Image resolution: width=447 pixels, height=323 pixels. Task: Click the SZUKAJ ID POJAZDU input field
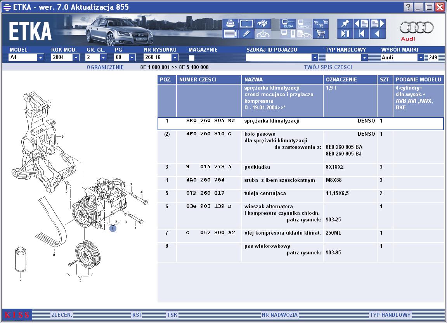click(x=279, y=57)
